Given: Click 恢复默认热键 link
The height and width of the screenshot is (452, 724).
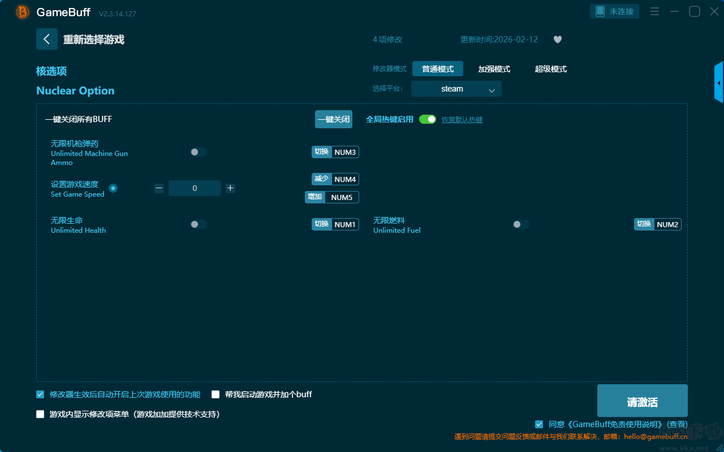Looking at the screenshot, I should point(462,120).
